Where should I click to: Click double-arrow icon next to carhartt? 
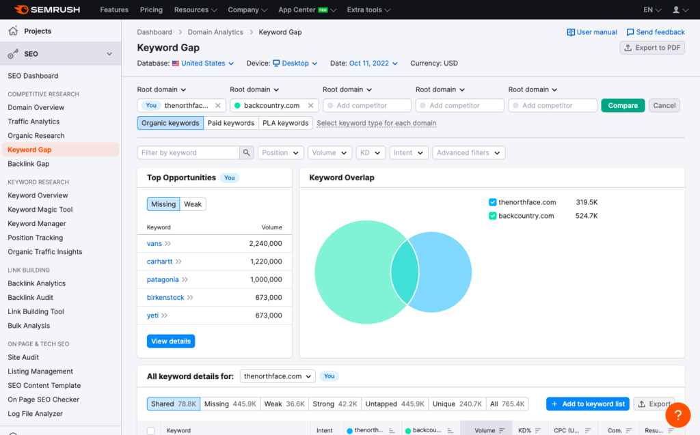click(x=178, y=262)
